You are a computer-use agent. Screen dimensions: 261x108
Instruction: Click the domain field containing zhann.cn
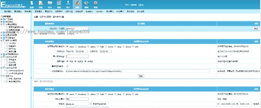coord(77,104)
